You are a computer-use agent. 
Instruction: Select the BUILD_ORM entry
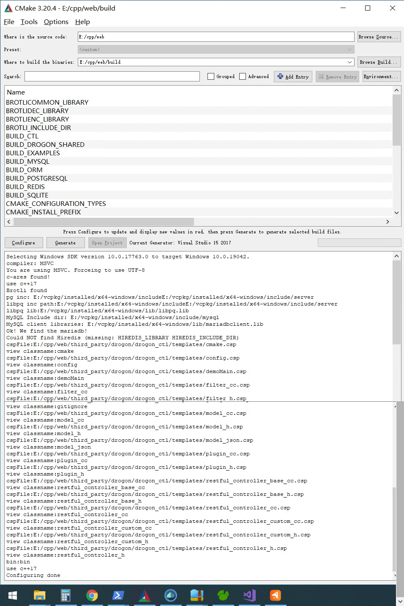coord(24,170)
